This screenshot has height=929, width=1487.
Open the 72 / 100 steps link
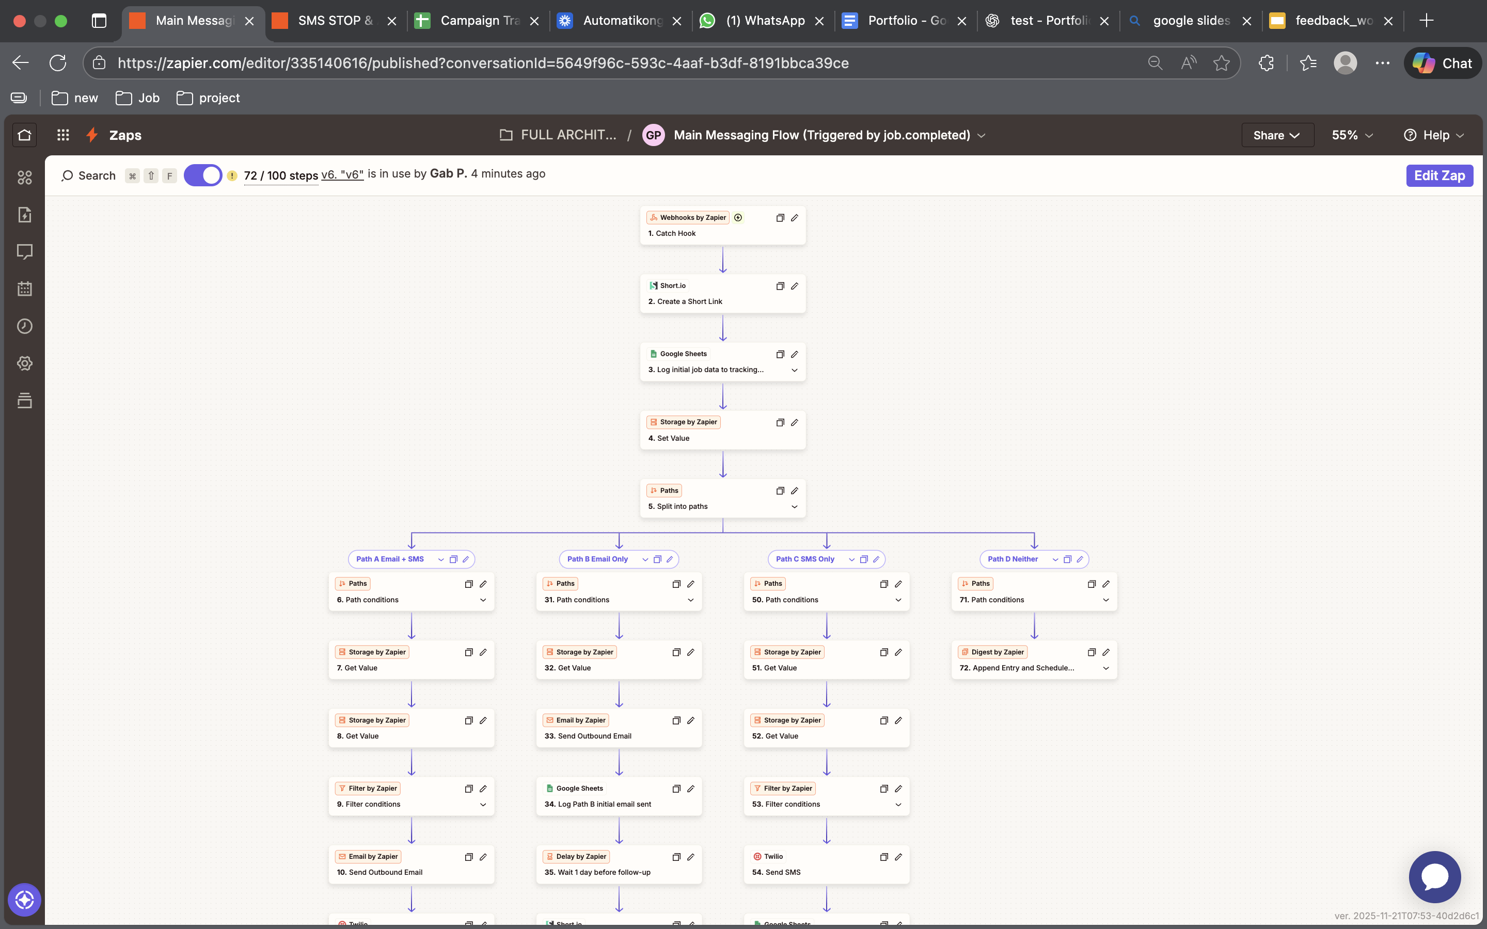click(x=281, y=175)
